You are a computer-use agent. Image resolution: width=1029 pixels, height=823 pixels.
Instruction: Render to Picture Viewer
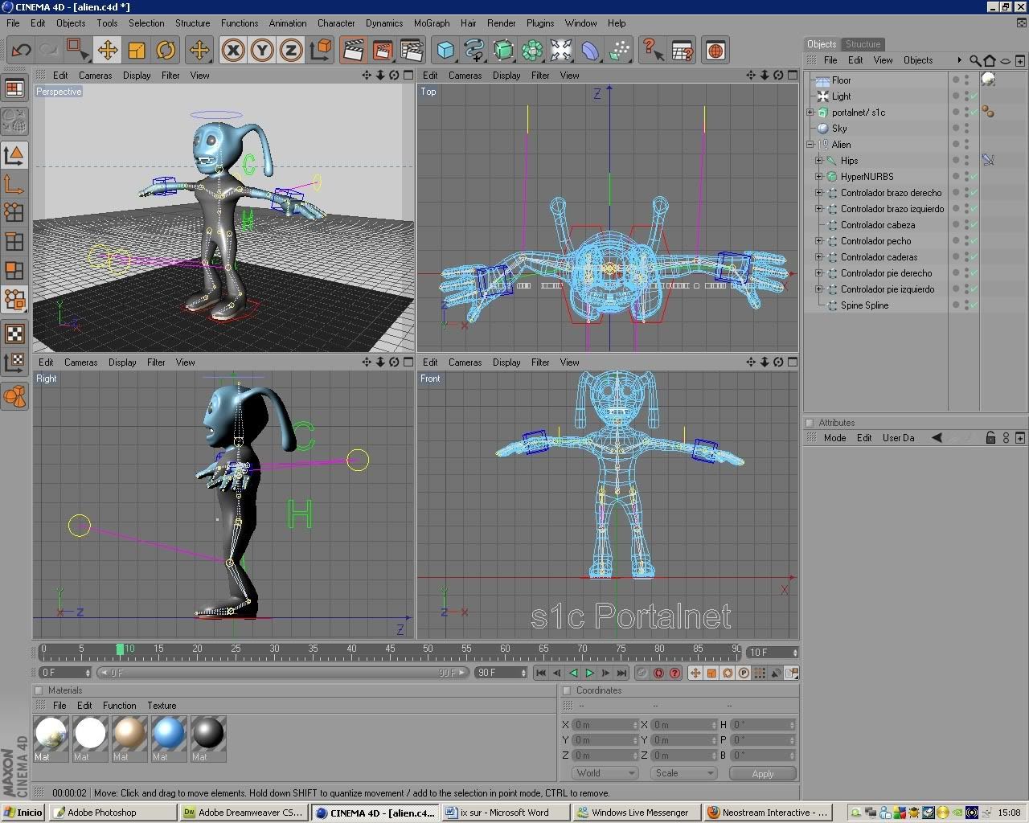[x=382, y=51]
